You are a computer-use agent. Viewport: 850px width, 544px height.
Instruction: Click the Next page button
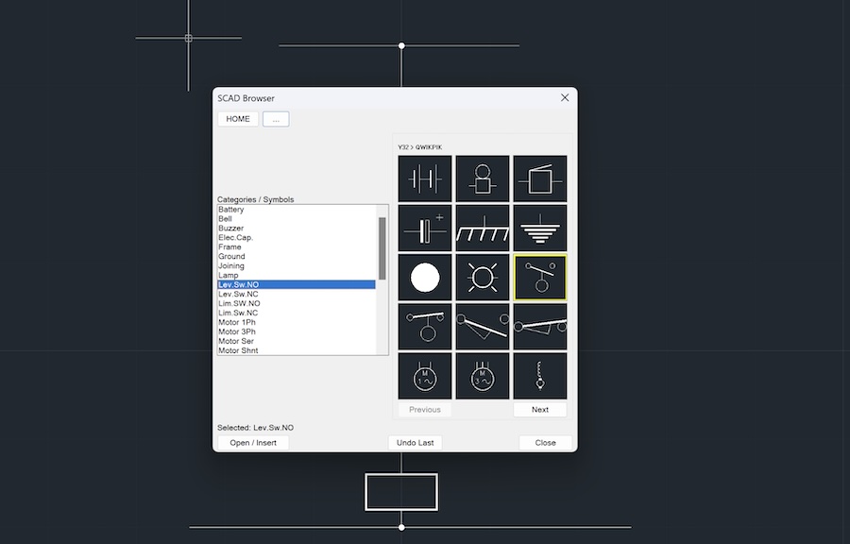(540, 410)
